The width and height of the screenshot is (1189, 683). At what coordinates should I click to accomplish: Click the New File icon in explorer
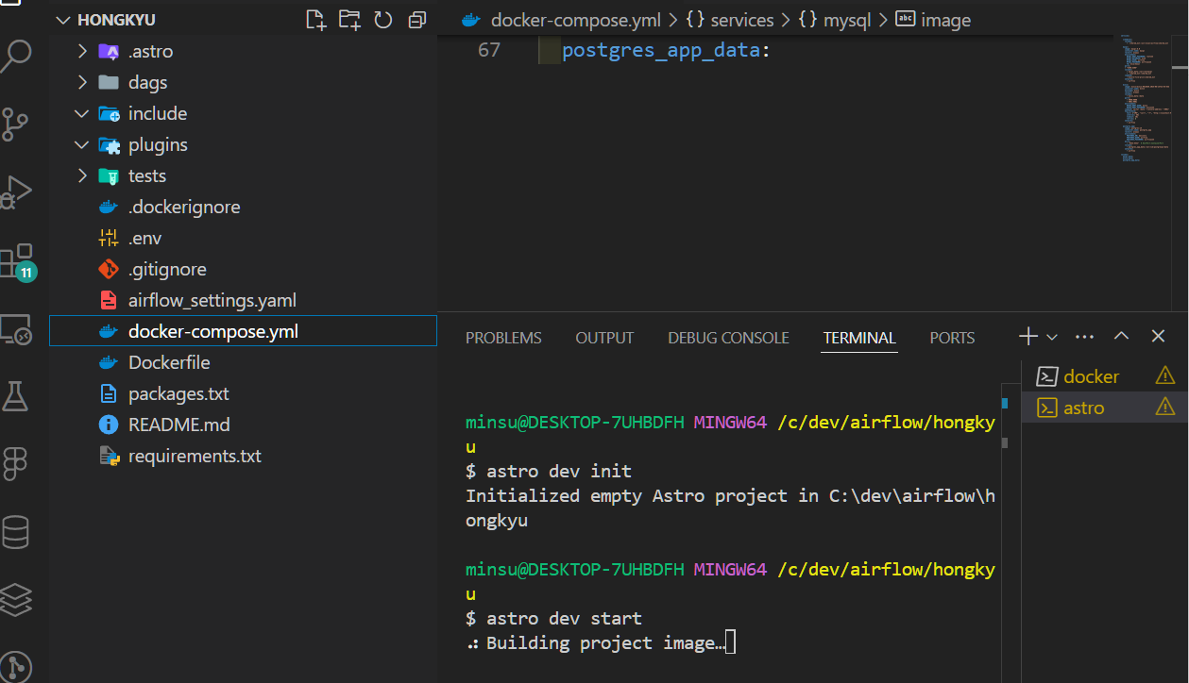(315, 20)
